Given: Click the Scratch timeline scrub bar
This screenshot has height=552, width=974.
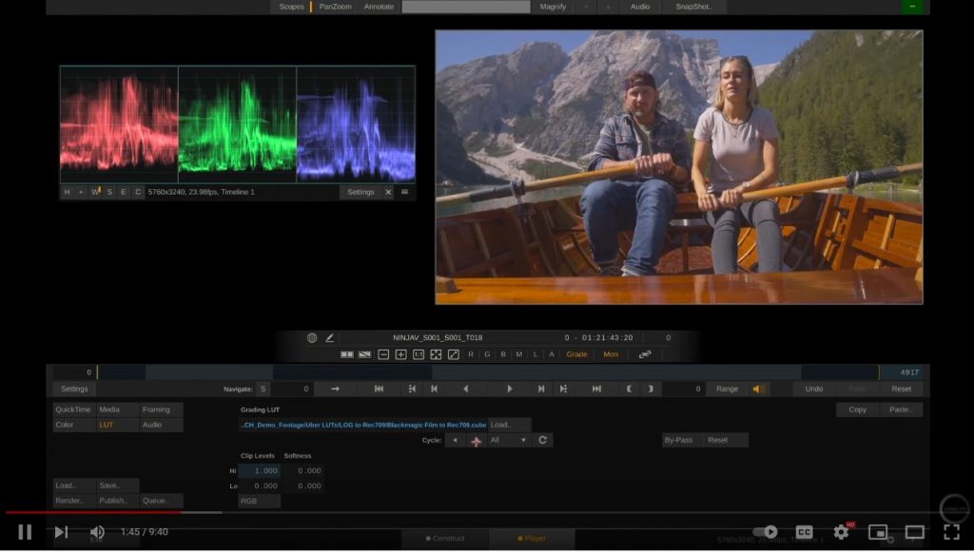Looking at the screenshot, I should coord(487,372).
